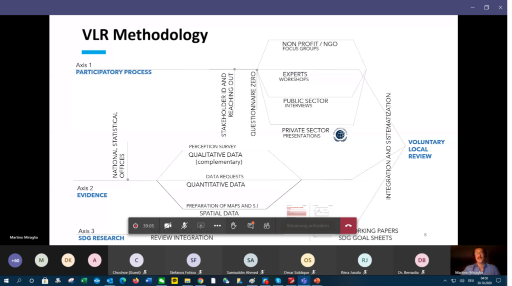Open the Windows Start menu
Viewport: 512px width, 286px height.
coord(6,281)
